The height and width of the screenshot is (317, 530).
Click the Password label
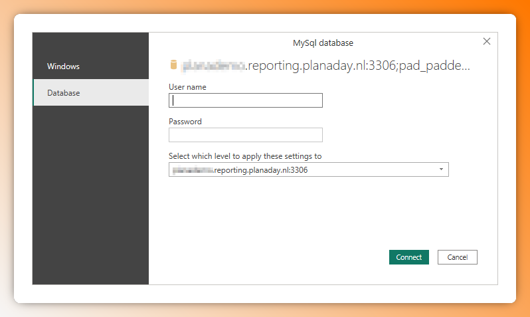[185, 122]
